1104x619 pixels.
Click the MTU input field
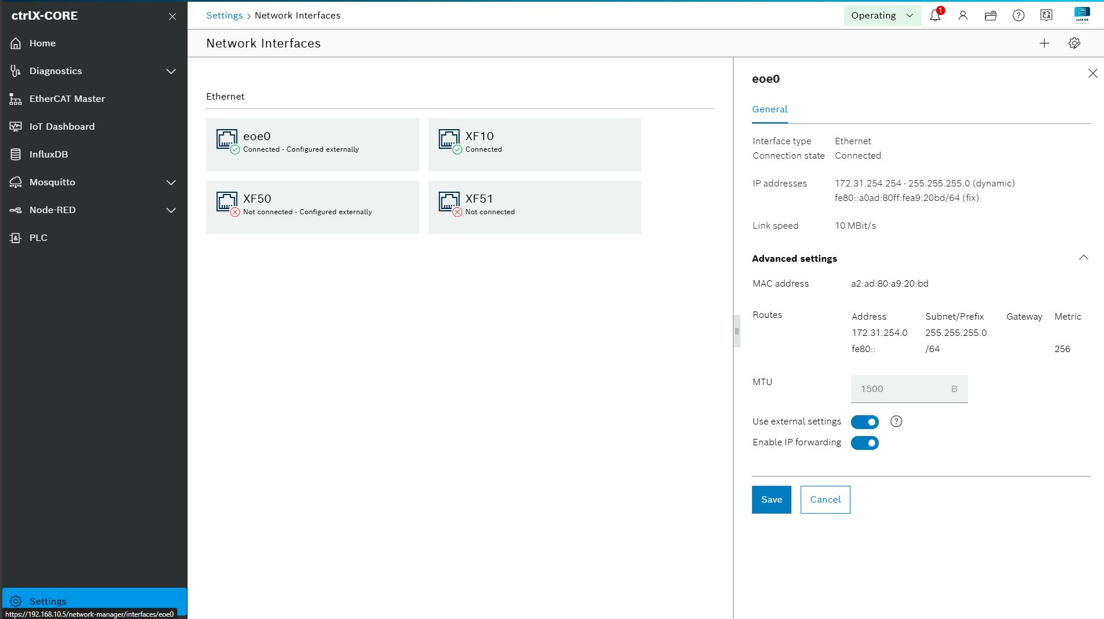(x=909, y=389)
